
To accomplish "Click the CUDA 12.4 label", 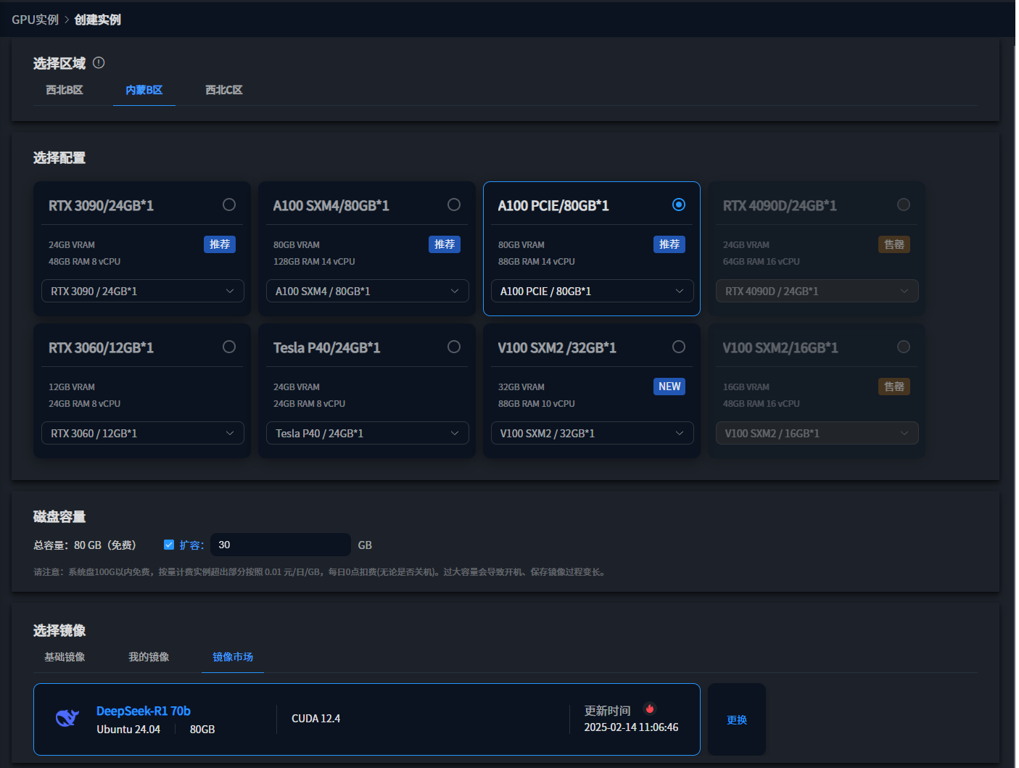I will point(316,719).
